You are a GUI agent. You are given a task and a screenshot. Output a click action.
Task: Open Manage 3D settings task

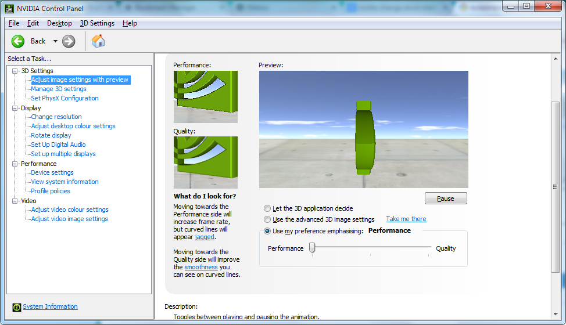tap(59, 89)
